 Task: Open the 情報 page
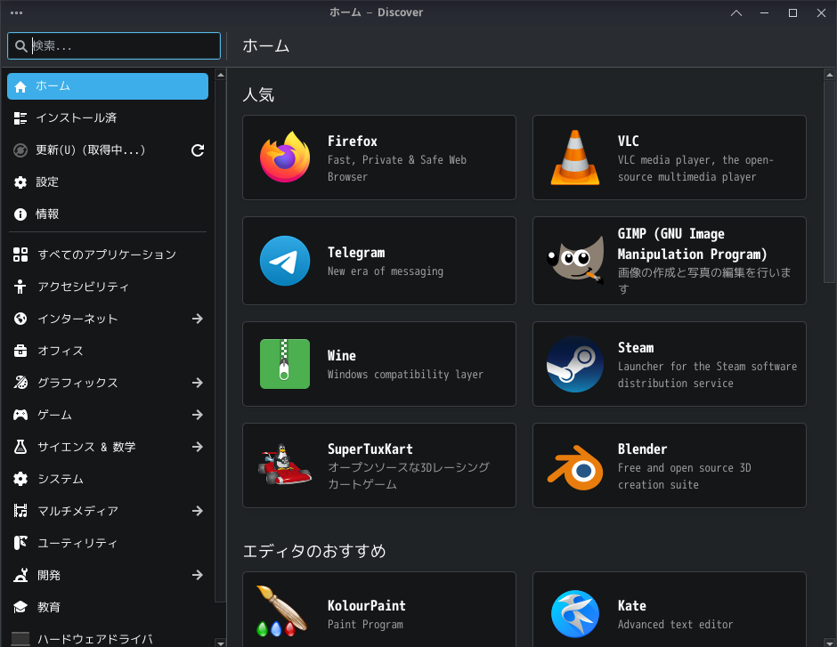tap(107, 214)
